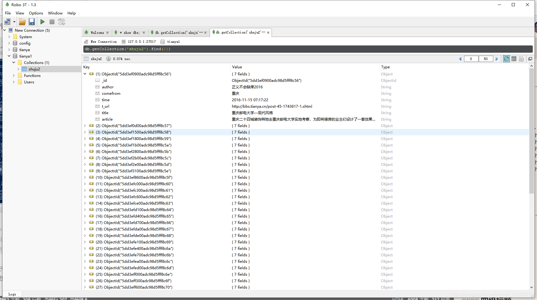Click the document icon for row (15)

(91, 210)
